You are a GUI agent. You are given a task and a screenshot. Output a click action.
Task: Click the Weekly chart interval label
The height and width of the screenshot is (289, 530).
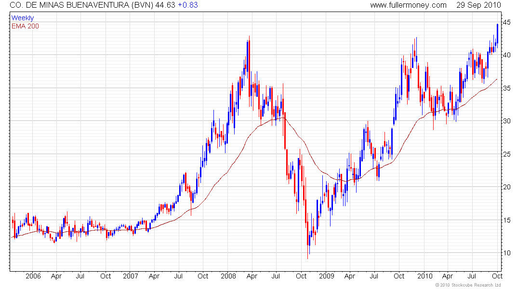point(23,18)
